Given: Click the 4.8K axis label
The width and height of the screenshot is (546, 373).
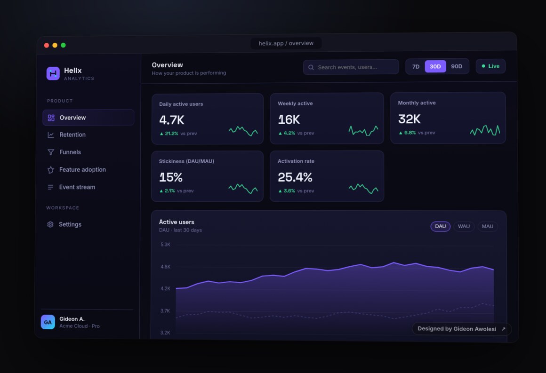Looking at the screenshot, I should click(165, 267).
